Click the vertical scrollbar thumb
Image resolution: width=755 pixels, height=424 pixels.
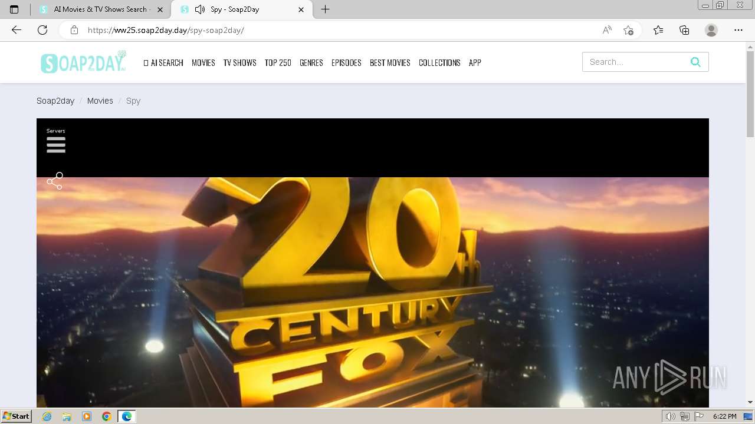(750, 94)
